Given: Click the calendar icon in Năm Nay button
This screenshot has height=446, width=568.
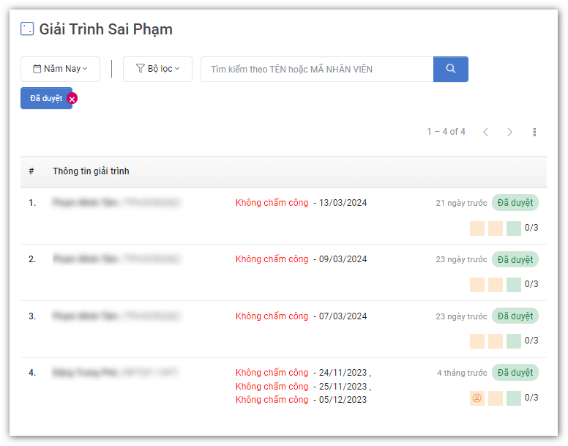Looking at the screenshot, I should [37, 69].
